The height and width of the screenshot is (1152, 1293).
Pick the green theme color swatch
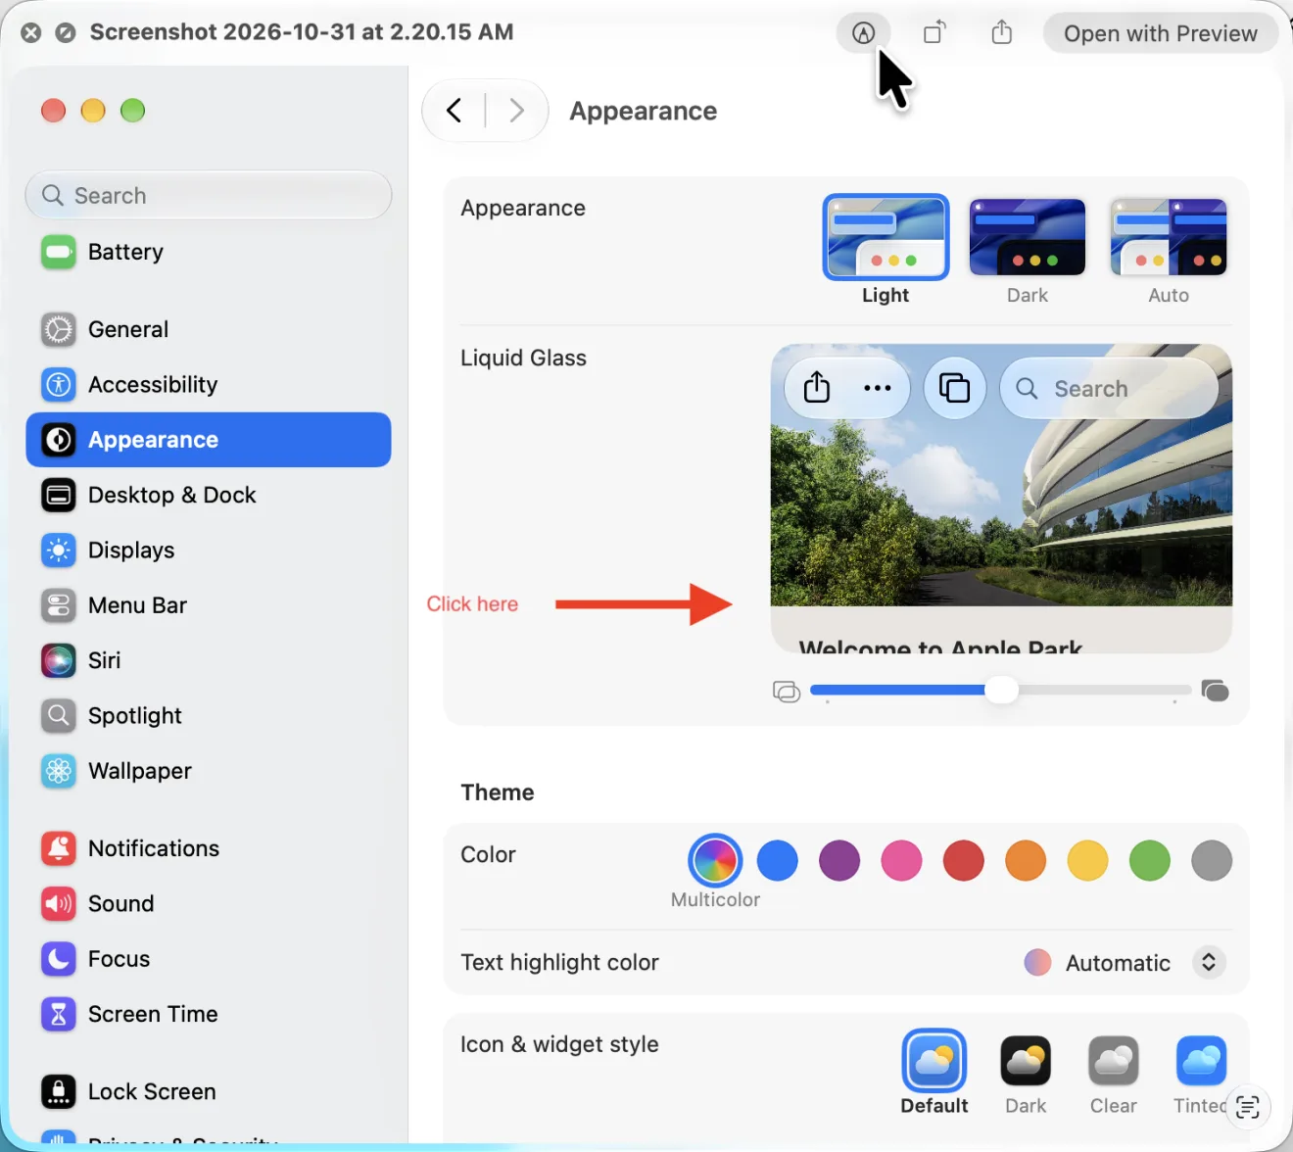[1150, 861]
